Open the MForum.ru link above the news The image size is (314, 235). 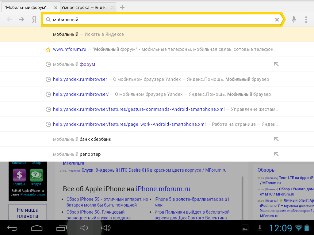coord(74,163)
